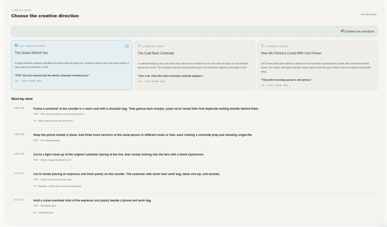Choose The Coat Rack Commute concept card

(195, 65)
